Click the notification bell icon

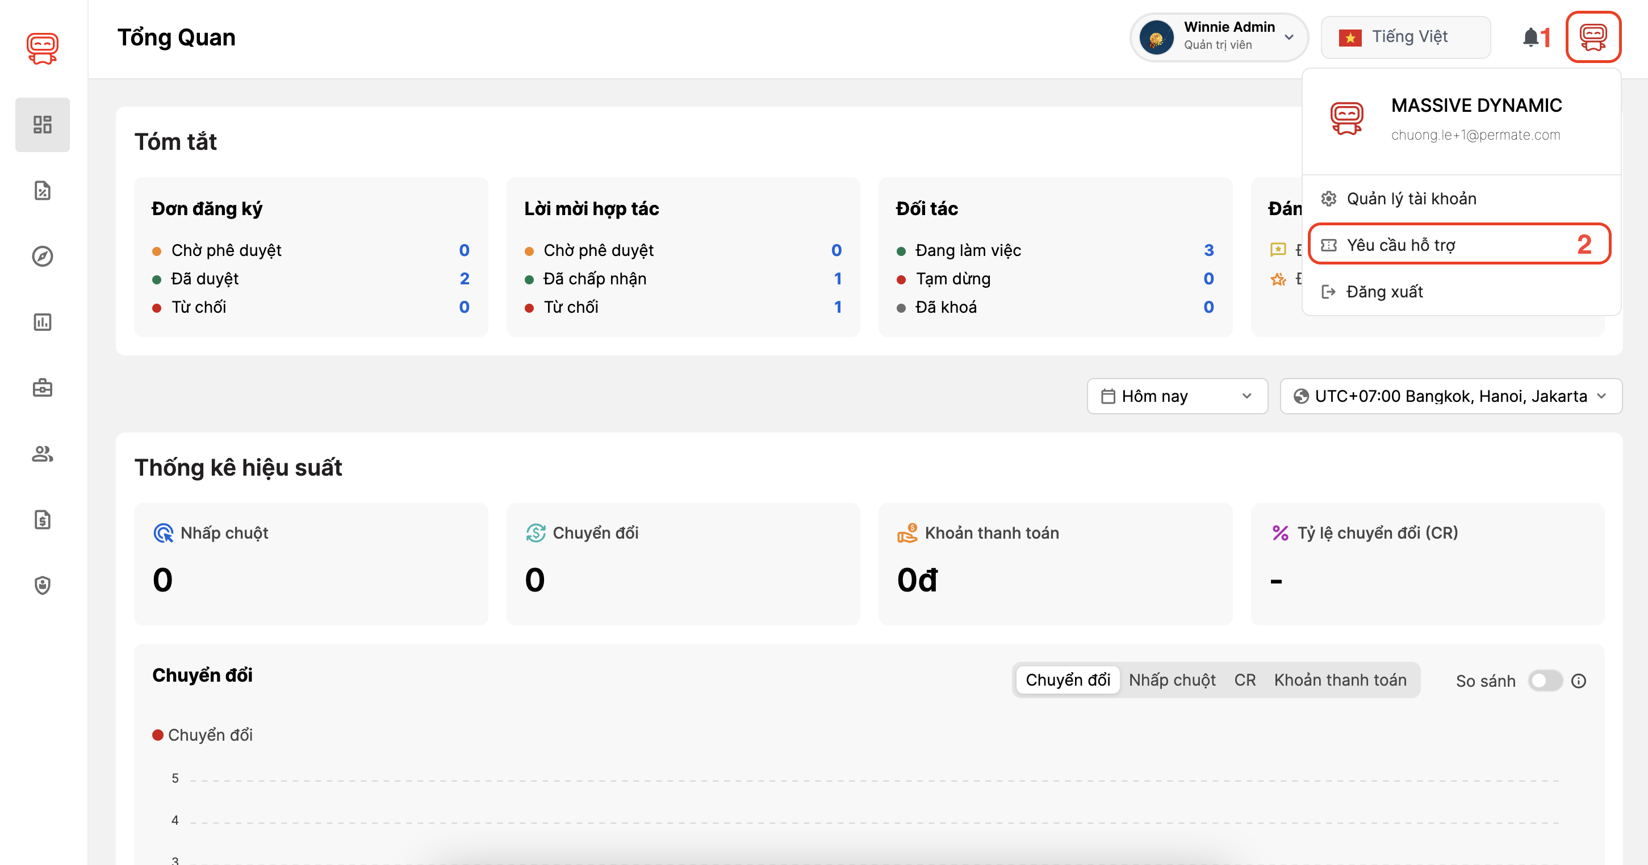(1530, 37)
